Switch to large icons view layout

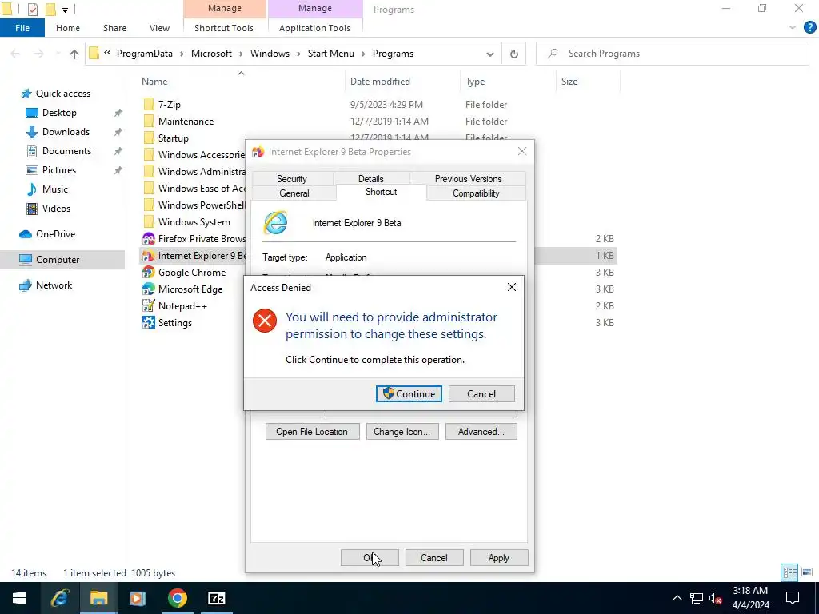[808, 572]
